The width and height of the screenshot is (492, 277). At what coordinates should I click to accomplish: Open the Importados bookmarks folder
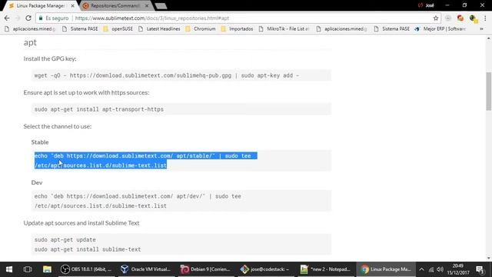click(x=237, y=29)
